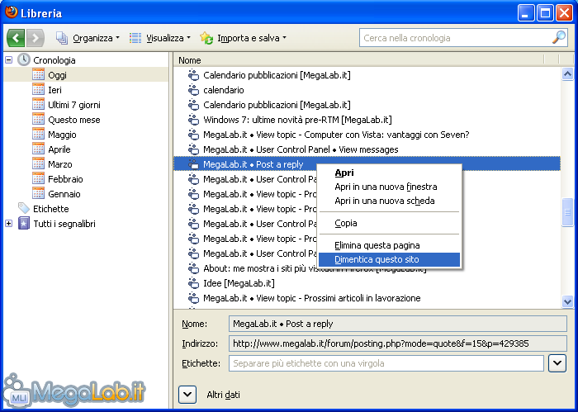Image resolution: width=578 pixels, height=412 pixels.
Task: Click the Febbraio calendar icon
Action: 38,178
